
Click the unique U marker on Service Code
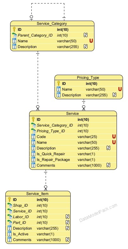click(114, 136)
